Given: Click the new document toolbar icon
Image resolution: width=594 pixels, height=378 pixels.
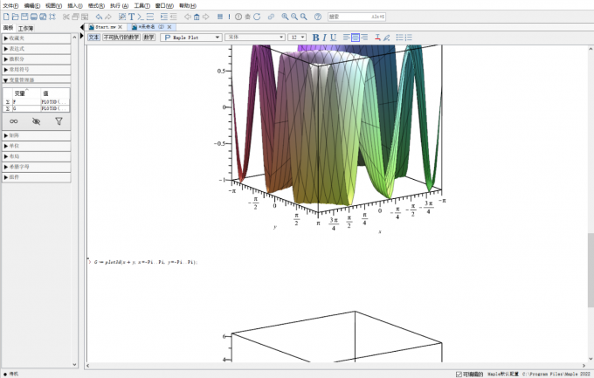Looking at the screenshot, I should tap(6, 17).
